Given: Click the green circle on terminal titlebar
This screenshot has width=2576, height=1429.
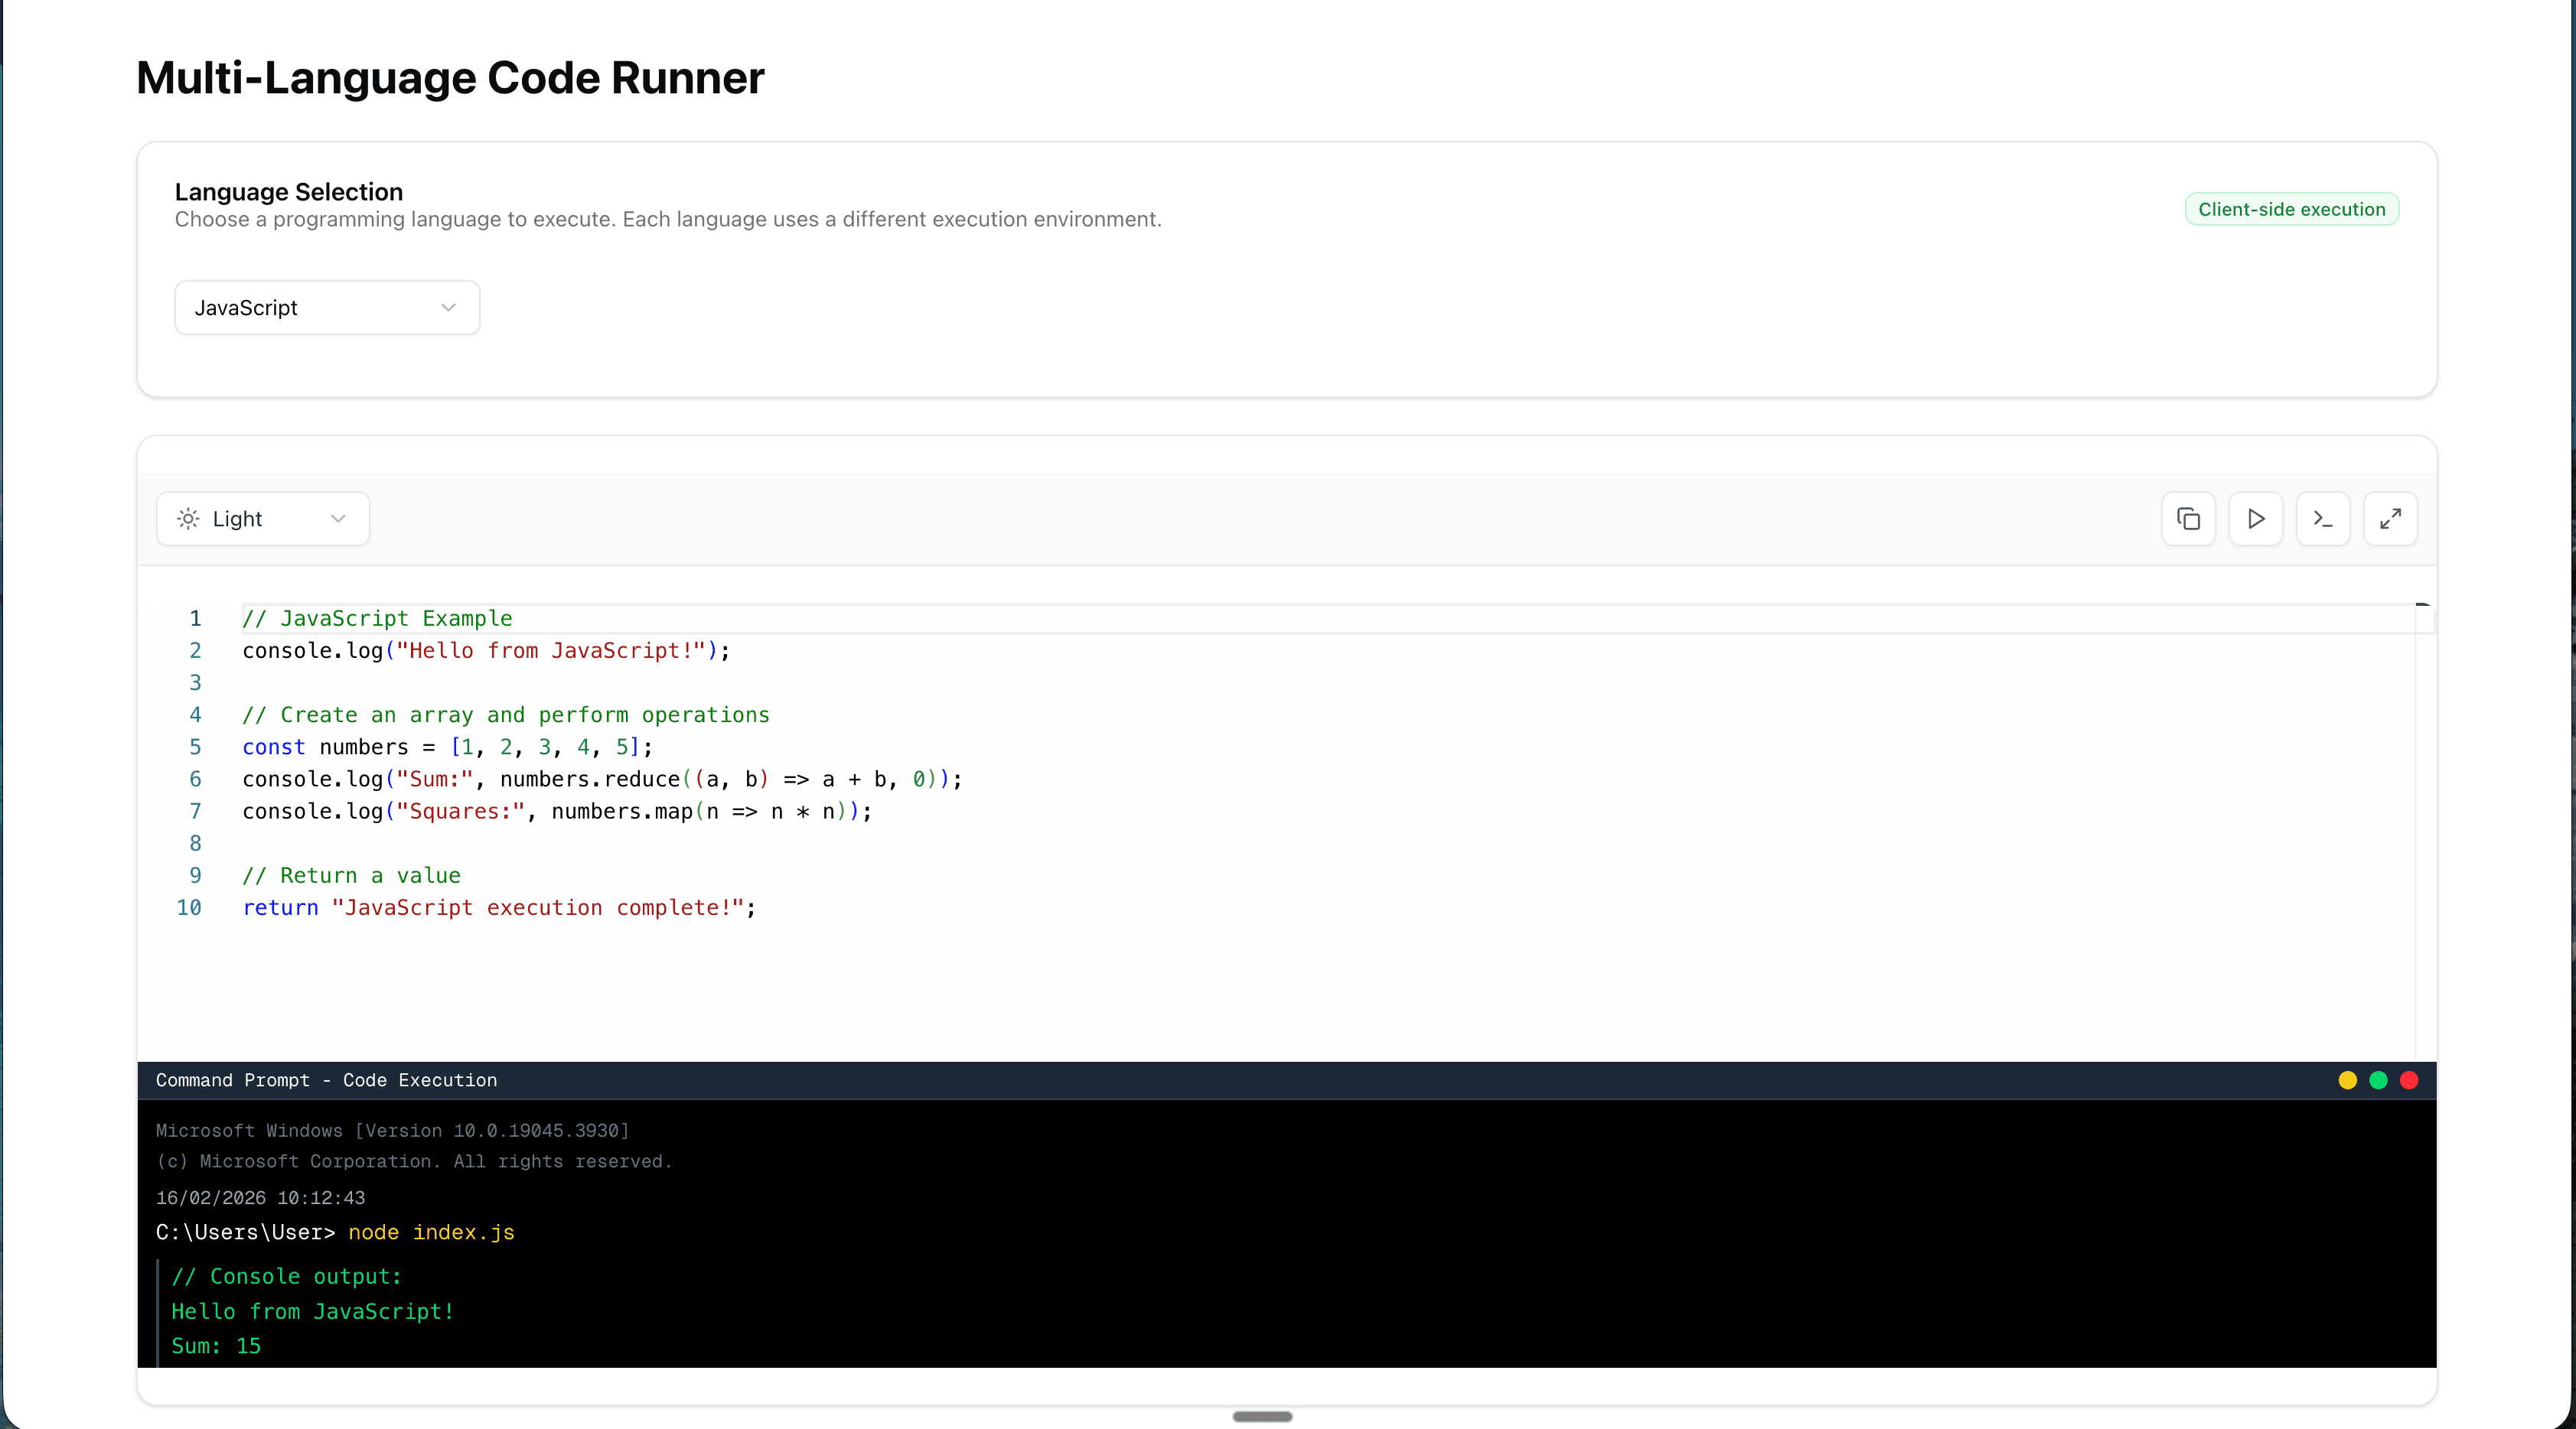Looking at the screenshot, I should click(2379, 1080).
